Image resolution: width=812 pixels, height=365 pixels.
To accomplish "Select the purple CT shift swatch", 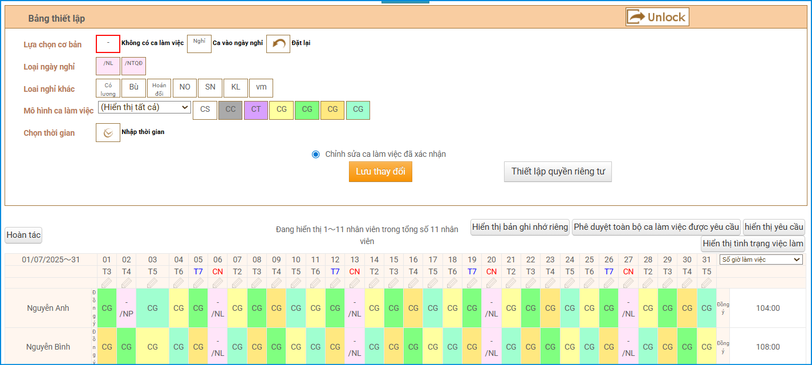I will click(256, 110).
